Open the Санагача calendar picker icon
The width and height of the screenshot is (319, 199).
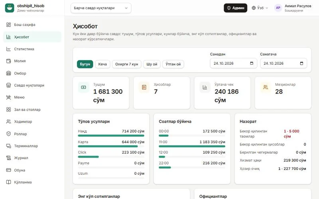(302, 63)
